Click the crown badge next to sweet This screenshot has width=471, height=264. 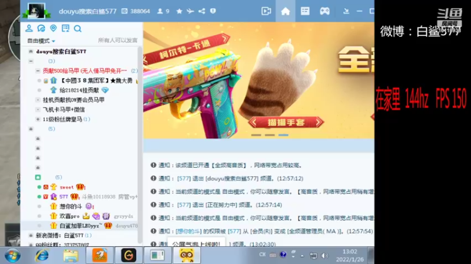click(x=80, y=187)
